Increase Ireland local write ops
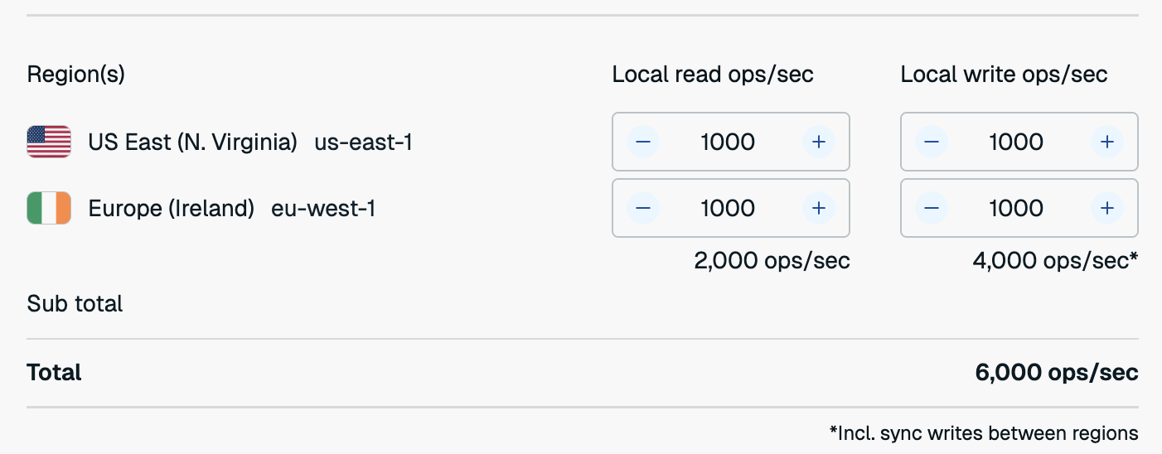The width and height of the screenshot is (1162, 454). coord(1106,208)
